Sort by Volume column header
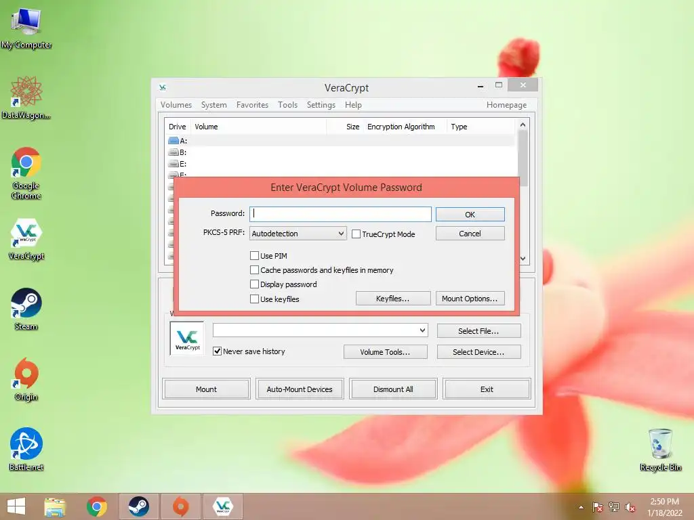 tap(258, 127)
